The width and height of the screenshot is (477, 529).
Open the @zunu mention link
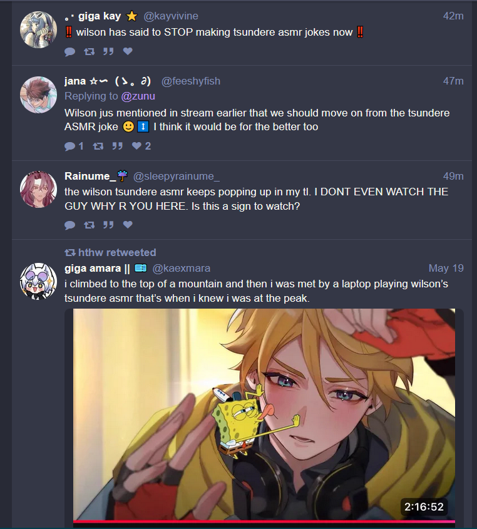pos(138,96)
